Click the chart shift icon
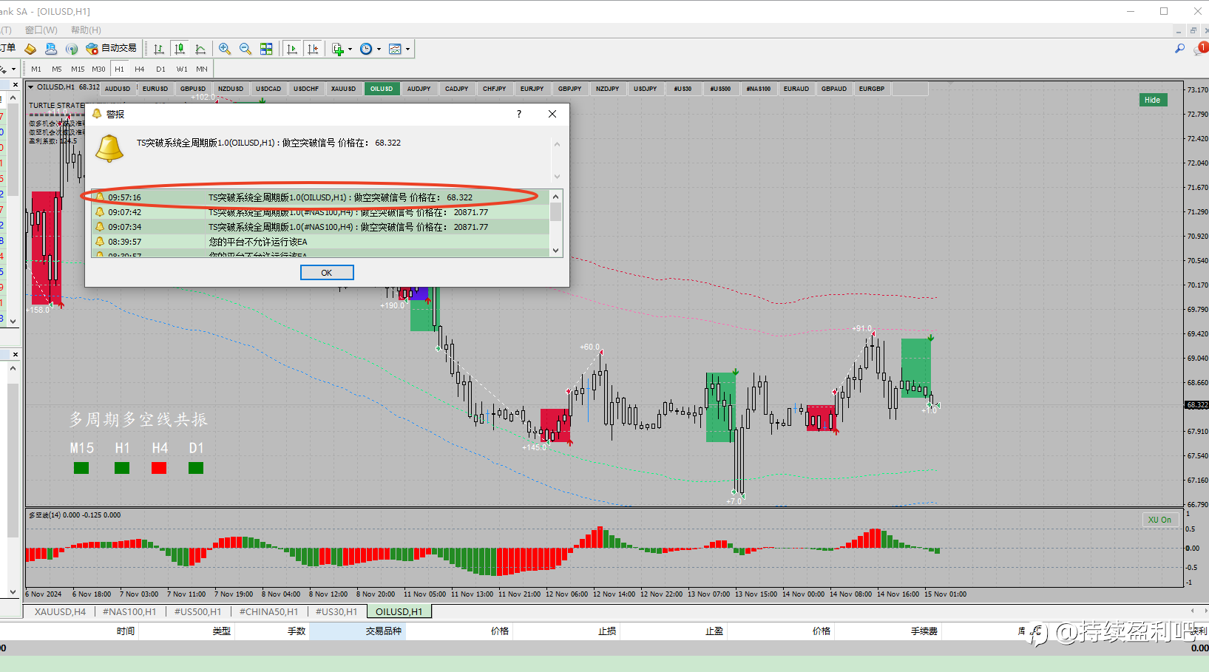1209x672 pixels. (x=313, y=49)
